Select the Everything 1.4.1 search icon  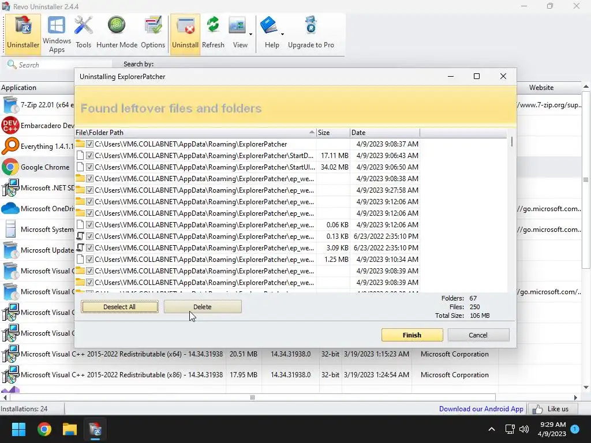pyautogui.click(x=10, y=146)
